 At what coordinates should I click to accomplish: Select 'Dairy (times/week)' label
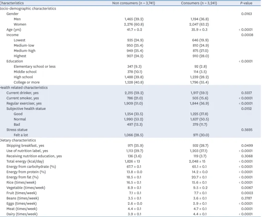tap(22, 214)
